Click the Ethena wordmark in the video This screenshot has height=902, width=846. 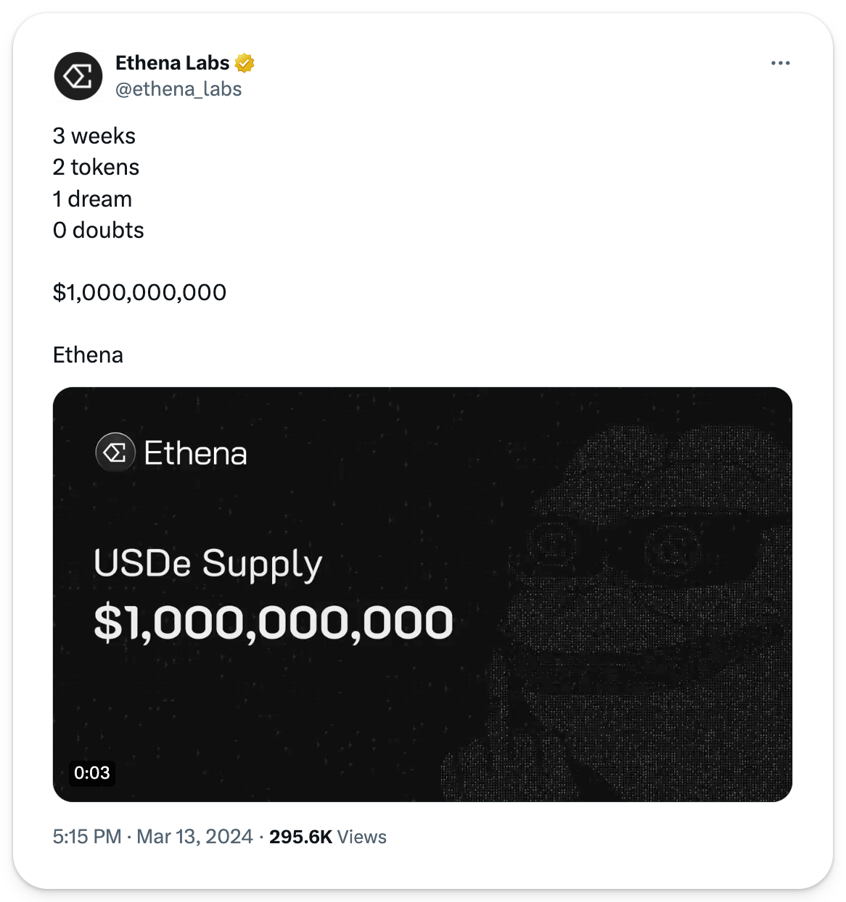[195, 454]
